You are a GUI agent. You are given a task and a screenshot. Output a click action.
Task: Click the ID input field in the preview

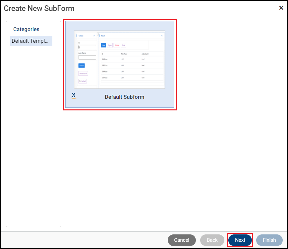(x=87, y=47)
